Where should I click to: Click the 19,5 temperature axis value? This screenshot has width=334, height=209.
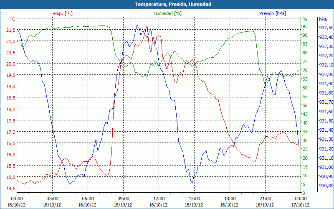coord(11,75)
